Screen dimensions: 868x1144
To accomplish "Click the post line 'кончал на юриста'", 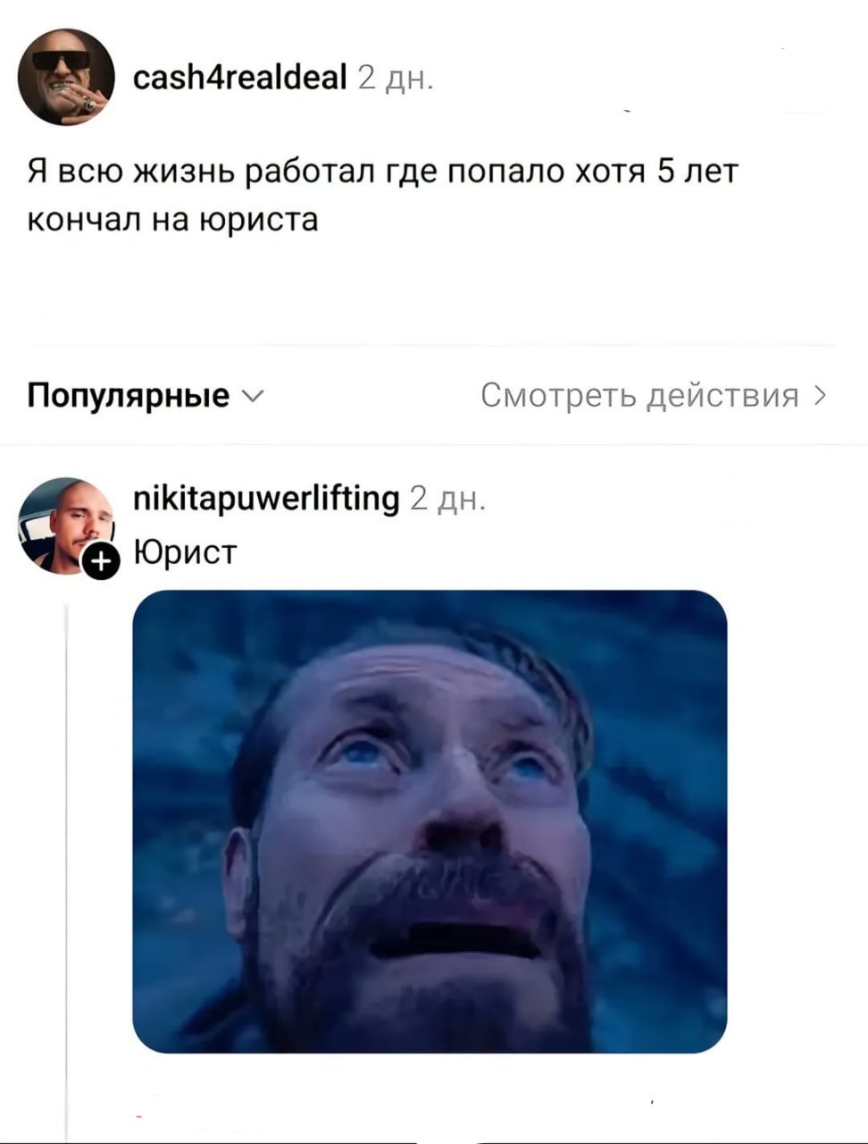I will point(172,219).
